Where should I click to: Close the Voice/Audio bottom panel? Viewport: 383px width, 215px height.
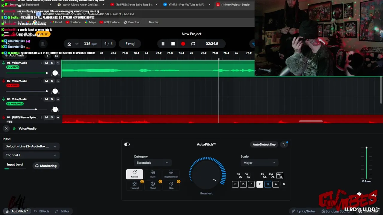(6, 128)
